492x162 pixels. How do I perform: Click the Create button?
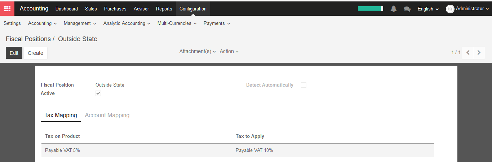(35, 53)
